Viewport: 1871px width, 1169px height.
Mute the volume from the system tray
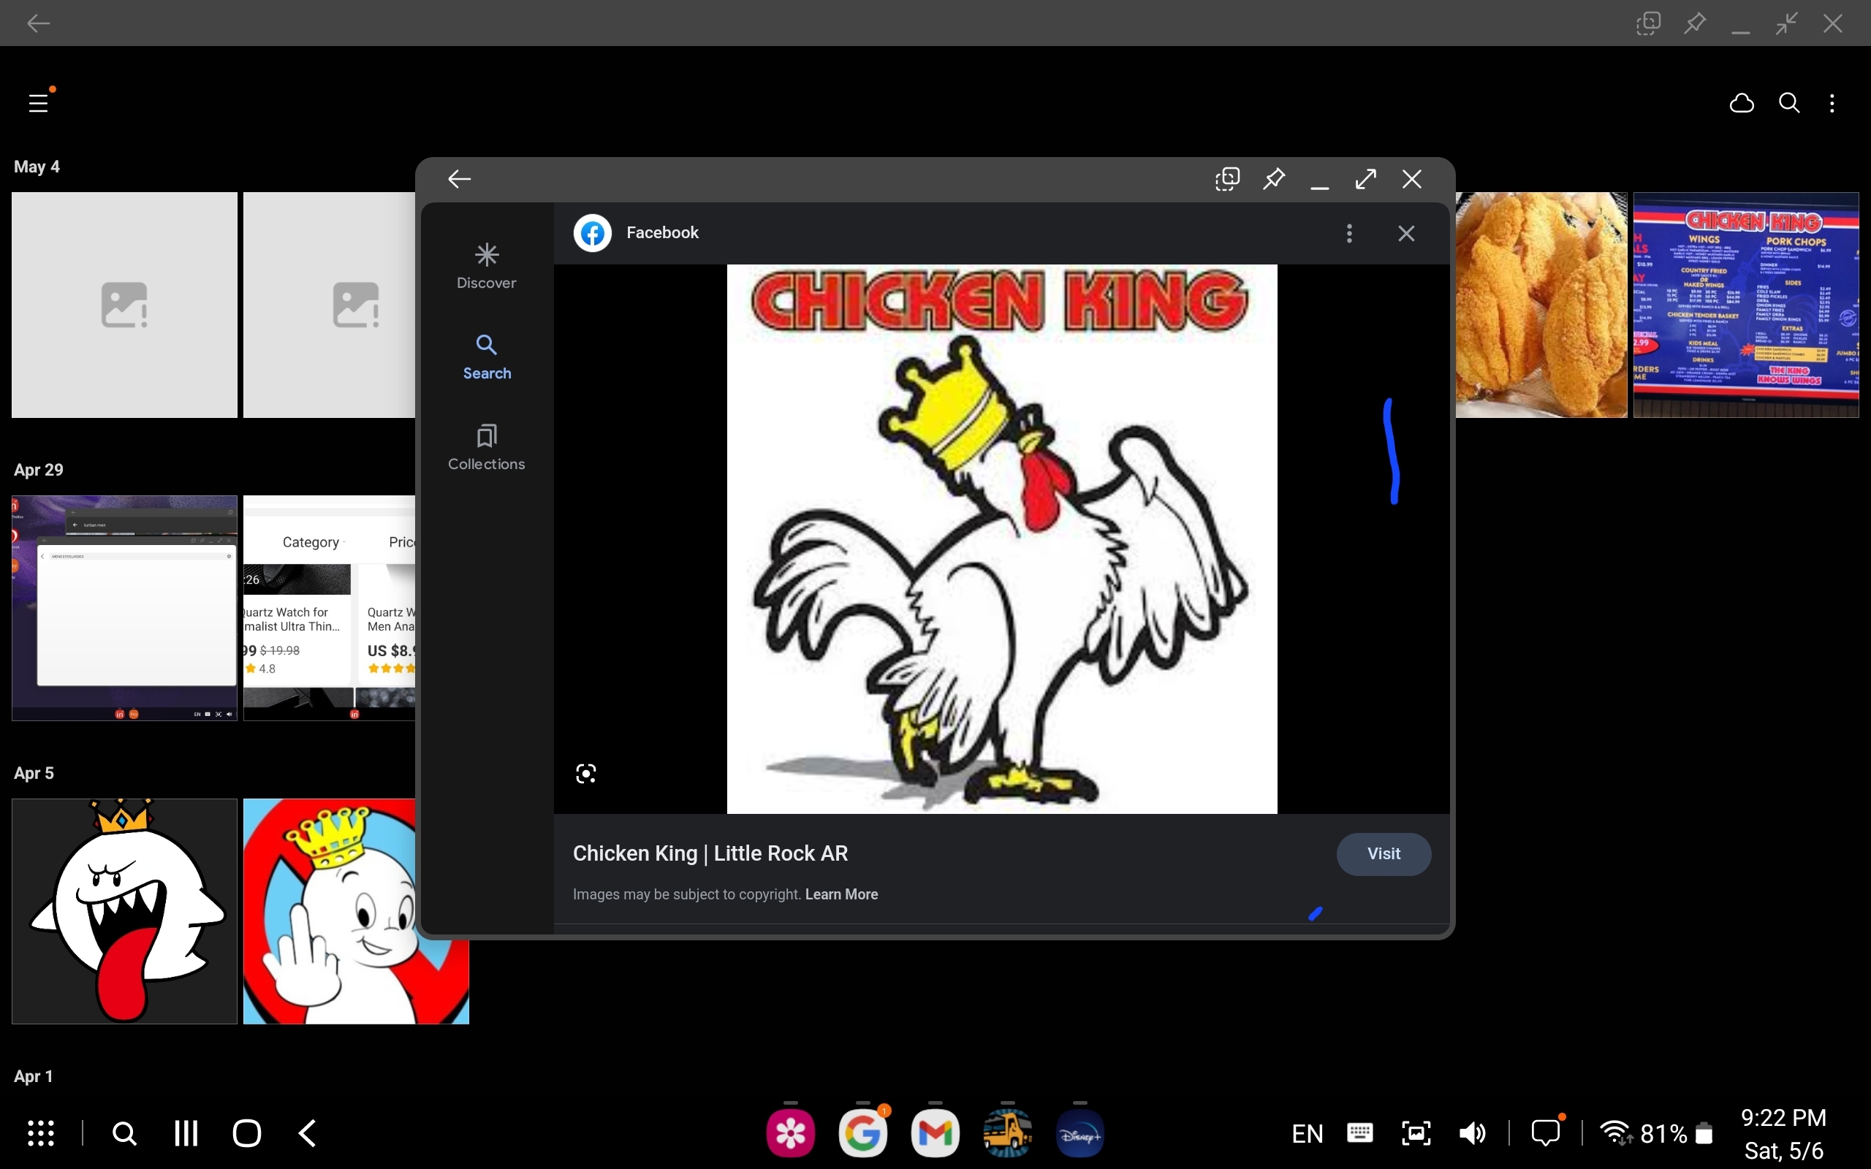1471,1132
